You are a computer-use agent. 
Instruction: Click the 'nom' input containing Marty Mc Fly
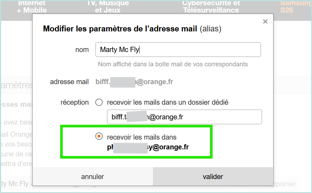pos(178,50)
